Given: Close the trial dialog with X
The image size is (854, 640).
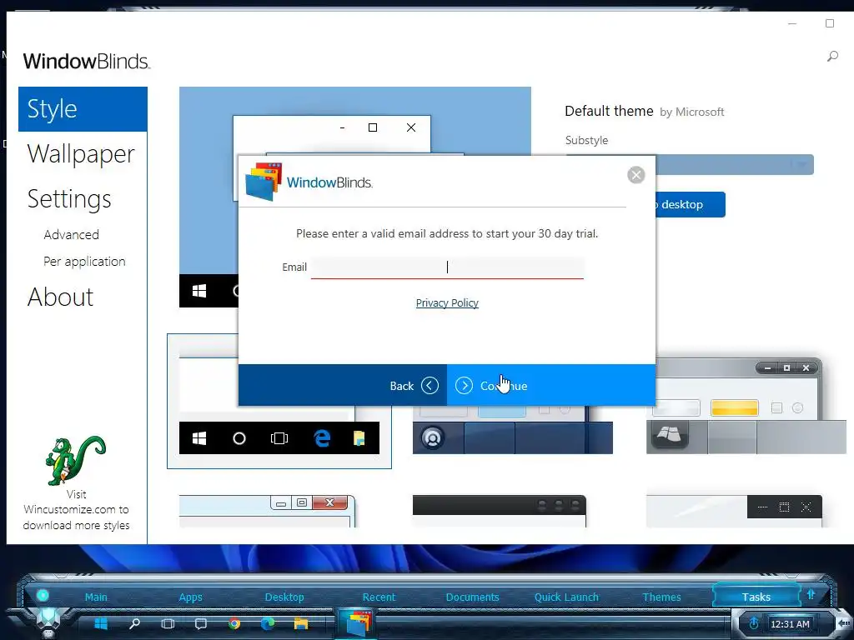Looking at the screenshot, I should click(636, 175).
